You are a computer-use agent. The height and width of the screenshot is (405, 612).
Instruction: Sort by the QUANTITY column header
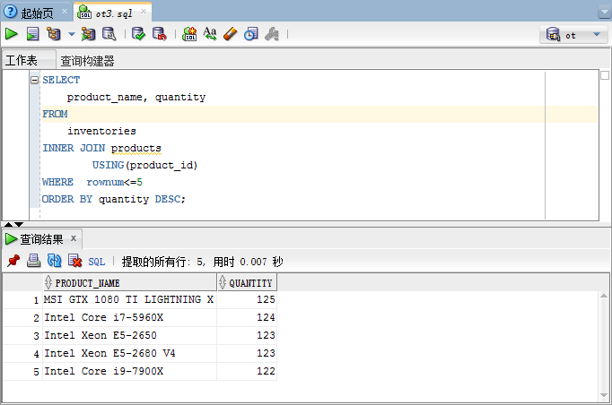click(x=247, y=282)
